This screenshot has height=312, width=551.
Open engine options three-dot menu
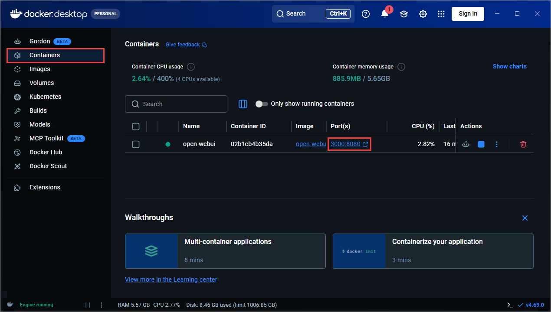point(102,305)
